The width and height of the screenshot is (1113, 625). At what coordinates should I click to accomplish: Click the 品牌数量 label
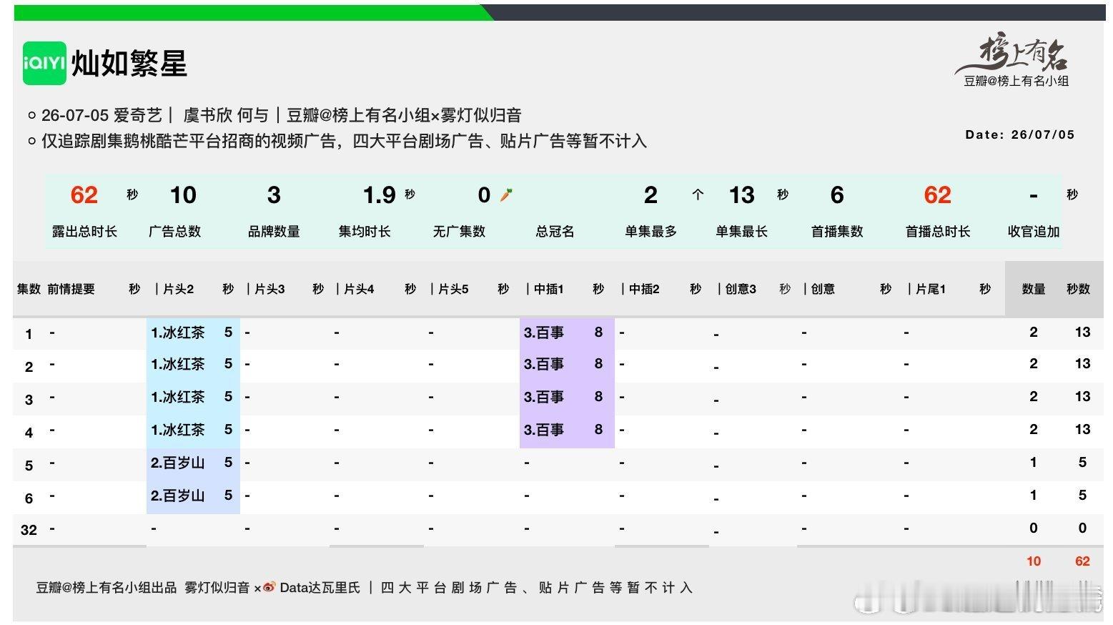click(x=274, y=232)
